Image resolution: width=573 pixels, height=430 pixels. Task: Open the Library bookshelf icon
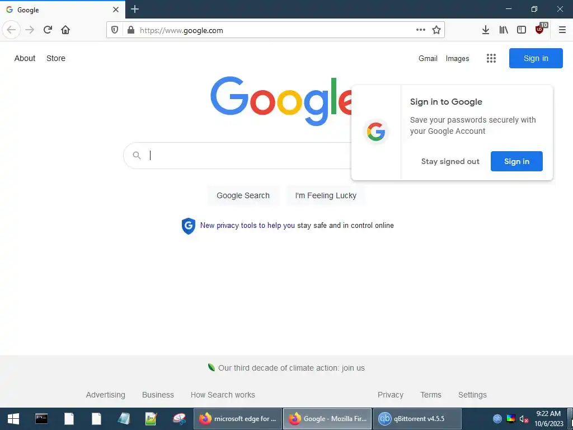(x=504, y=30)
